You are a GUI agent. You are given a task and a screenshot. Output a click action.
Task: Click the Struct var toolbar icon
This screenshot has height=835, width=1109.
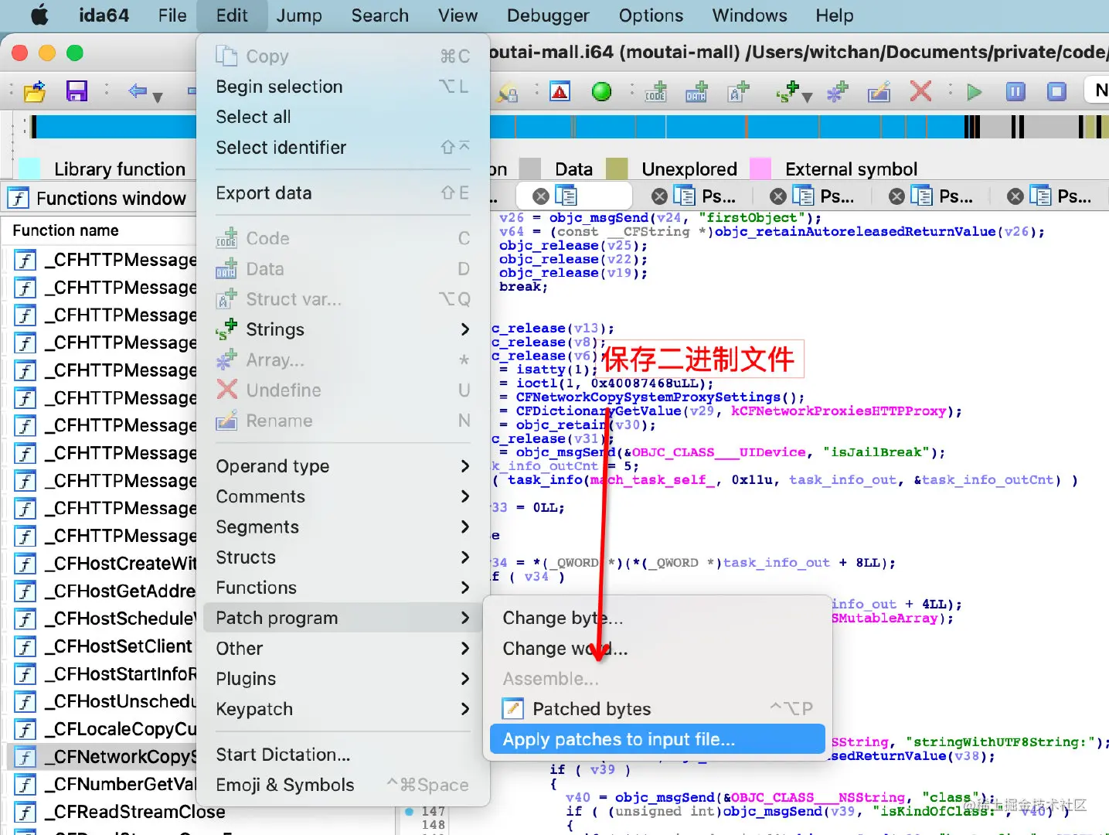(739, 92)
